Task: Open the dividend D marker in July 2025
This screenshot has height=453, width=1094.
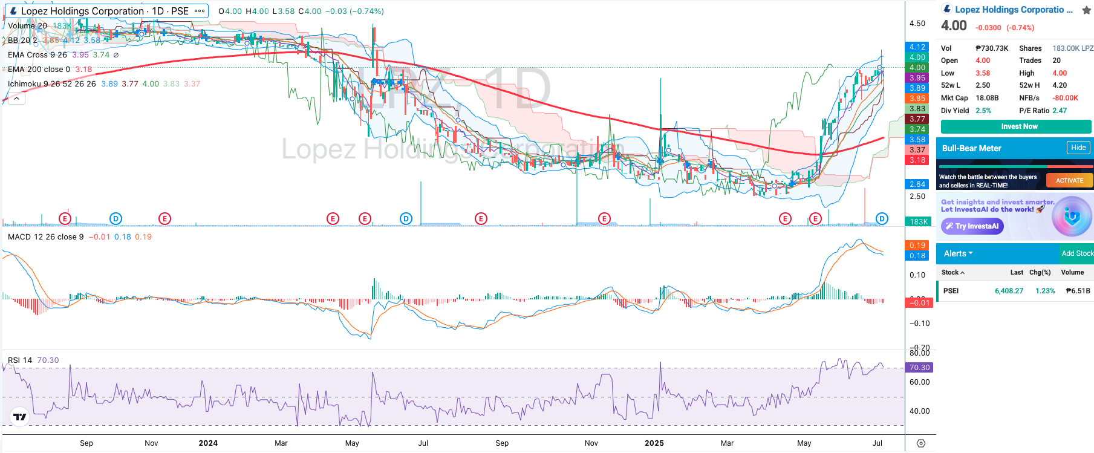Action: (882, 218)
